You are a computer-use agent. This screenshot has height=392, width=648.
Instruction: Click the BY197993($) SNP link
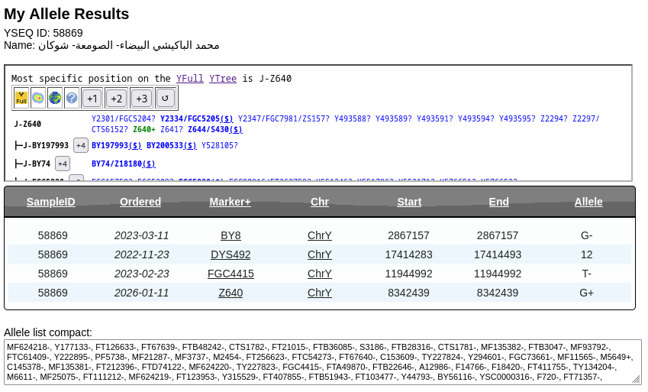point(117,145)
